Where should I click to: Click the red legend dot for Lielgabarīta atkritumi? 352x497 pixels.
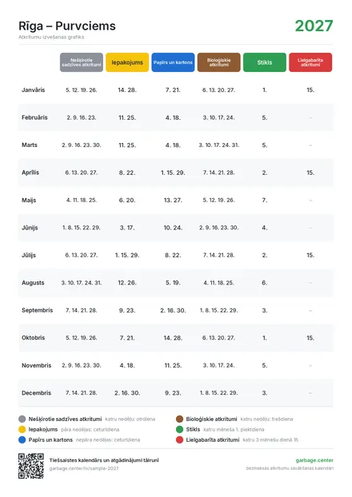[179, 440]
